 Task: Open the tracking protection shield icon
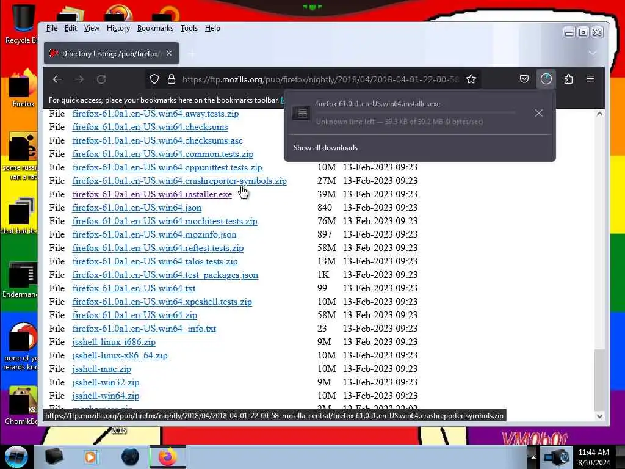click(154, 79)
